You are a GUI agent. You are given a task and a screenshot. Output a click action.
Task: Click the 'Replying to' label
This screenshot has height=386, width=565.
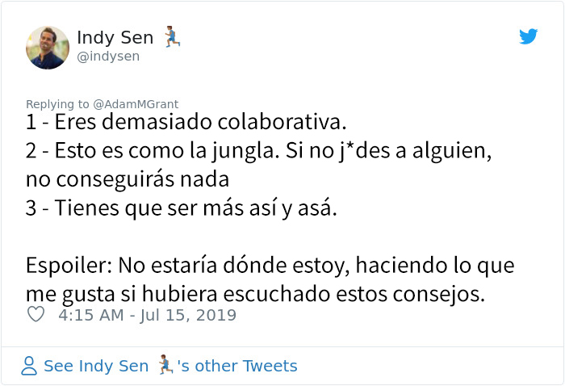57,104
